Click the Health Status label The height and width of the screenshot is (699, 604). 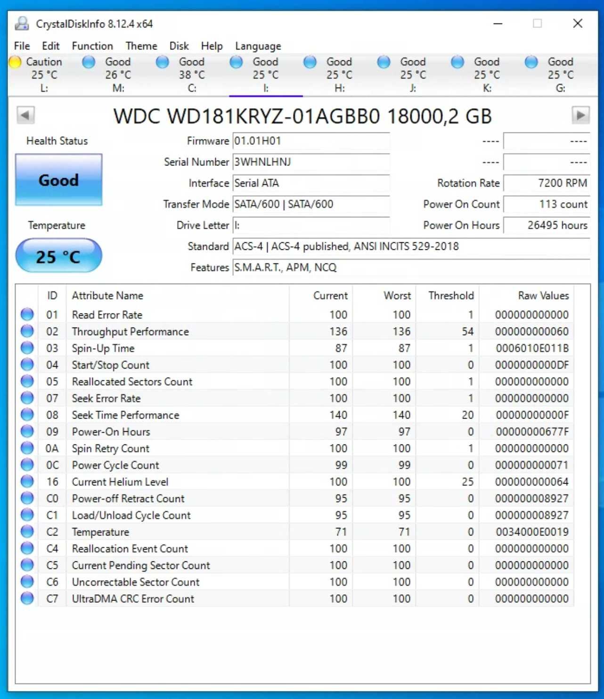coord(57,141)
